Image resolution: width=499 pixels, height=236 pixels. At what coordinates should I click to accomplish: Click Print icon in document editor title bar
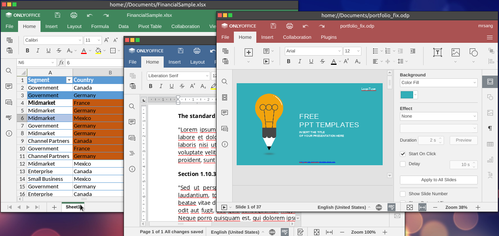pyautogui.click(x=197, y=51)
